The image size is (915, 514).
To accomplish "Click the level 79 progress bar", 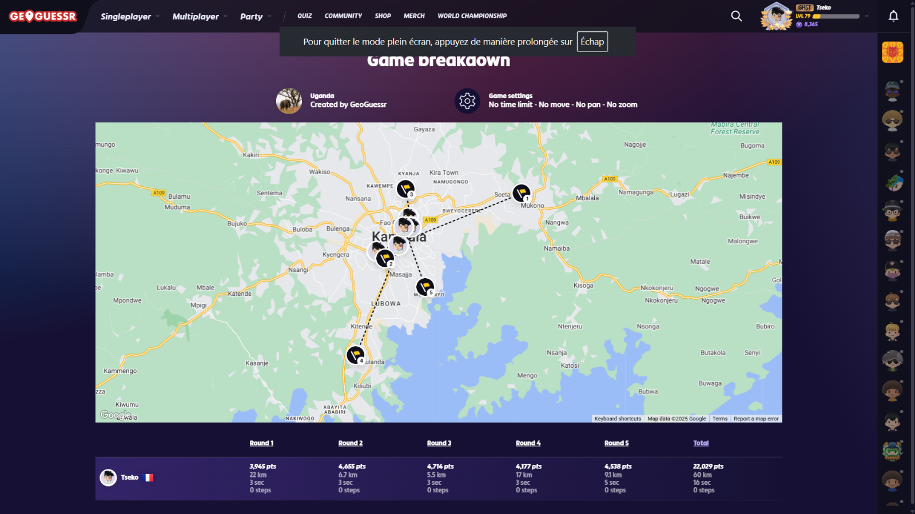I will [x=836, y=17].
